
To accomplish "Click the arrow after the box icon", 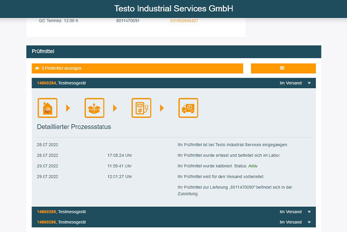I will click(115, 108).
